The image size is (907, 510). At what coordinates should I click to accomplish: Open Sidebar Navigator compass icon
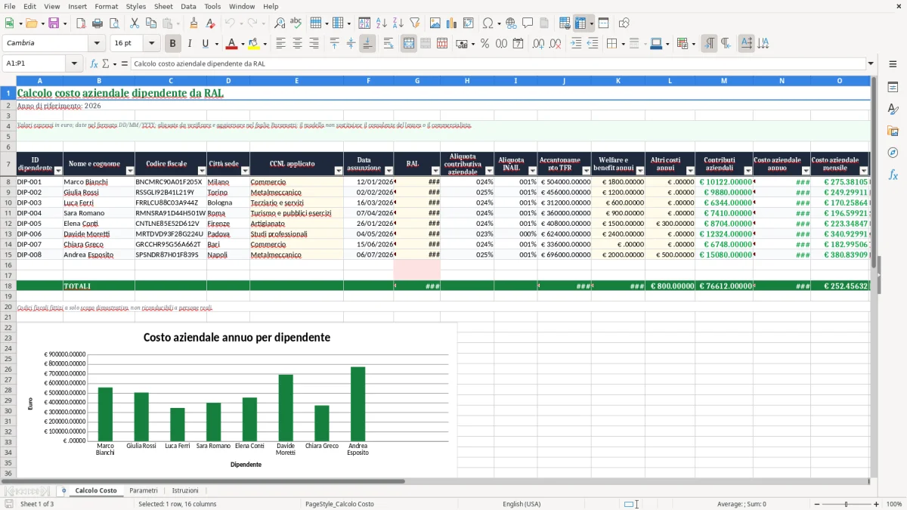point(893,153)
